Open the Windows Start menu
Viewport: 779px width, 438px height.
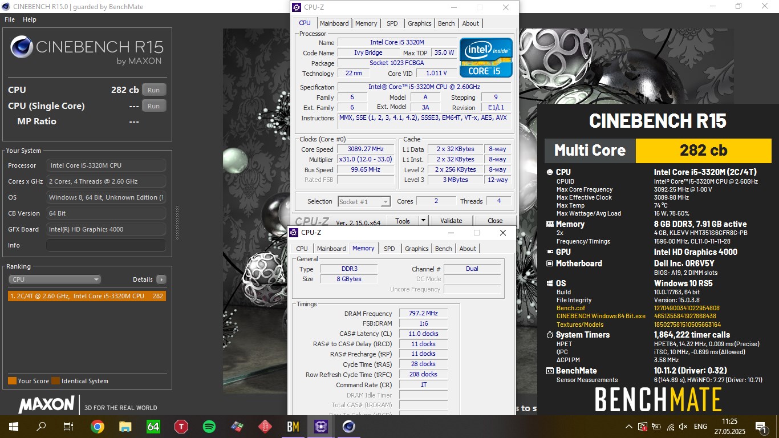tap(13, 427)
